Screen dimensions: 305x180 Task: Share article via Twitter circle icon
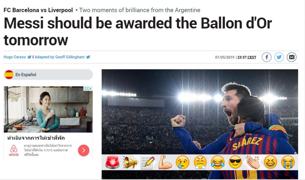click(279, 57)
